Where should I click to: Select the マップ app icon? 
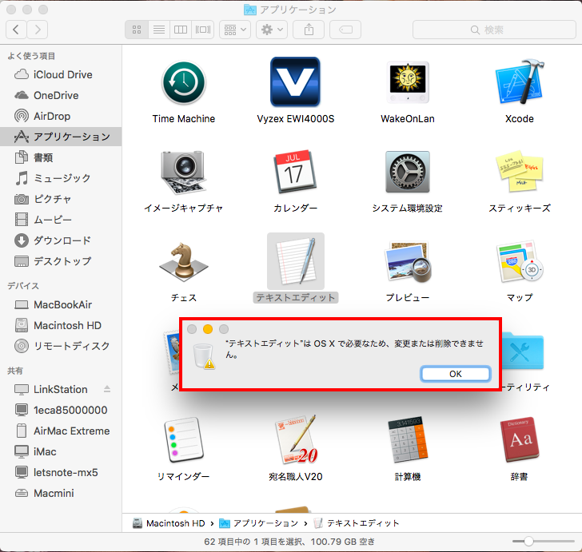520,261
